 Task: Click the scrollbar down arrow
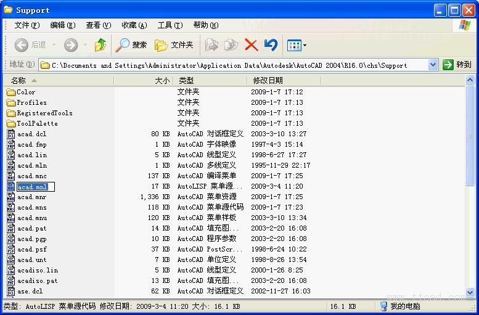[x=470, y=292]
